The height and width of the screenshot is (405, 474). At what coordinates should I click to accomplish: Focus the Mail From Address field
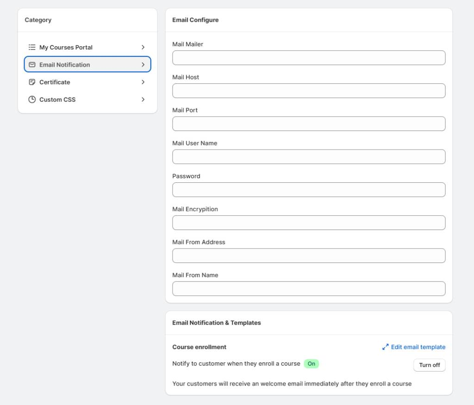pyautogui.click(x=309, y=255)
